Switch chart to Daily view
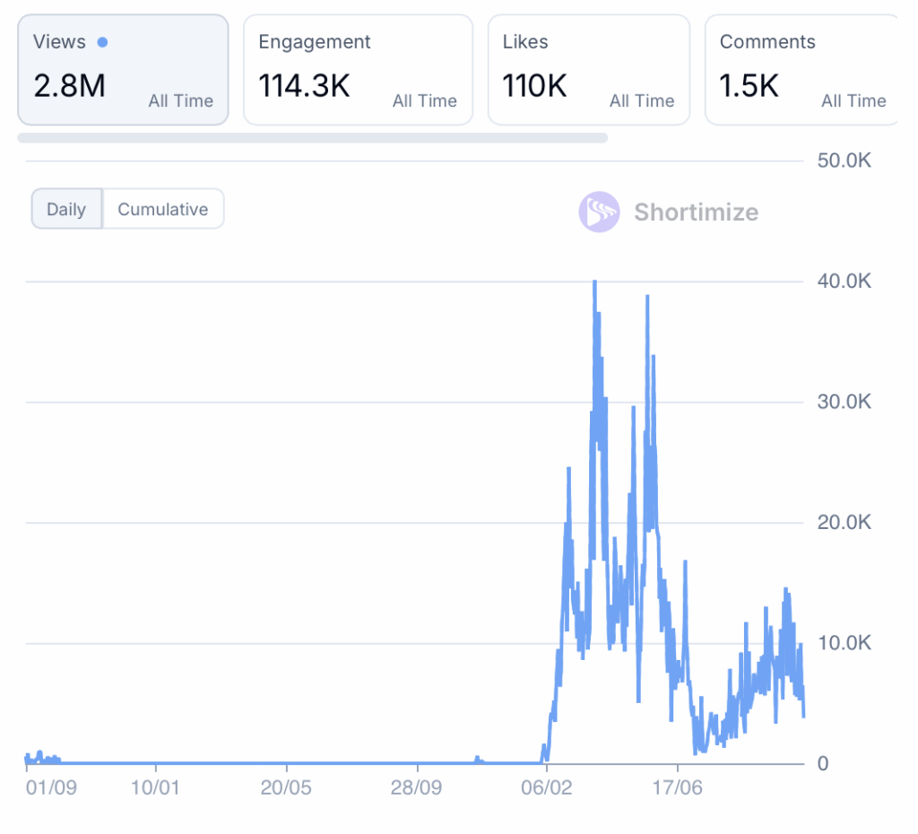 tap(66, 210)
